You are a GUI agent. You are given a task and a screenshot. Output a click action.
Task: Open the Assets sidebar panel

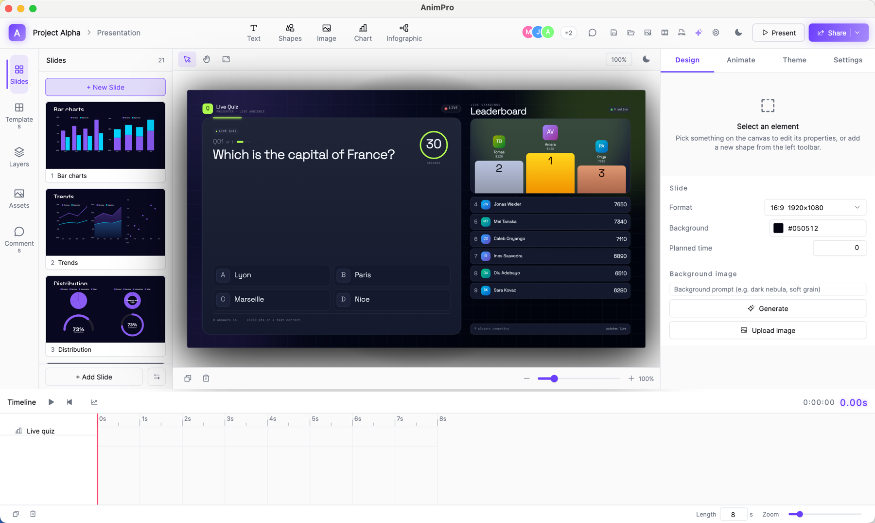19,198
